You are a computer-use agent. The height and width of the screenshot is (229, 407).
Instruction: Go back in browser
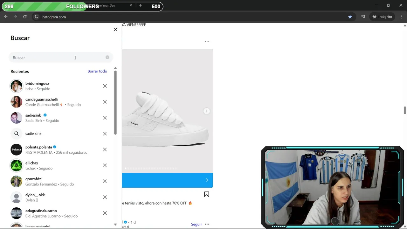click(x=6, y=17)
